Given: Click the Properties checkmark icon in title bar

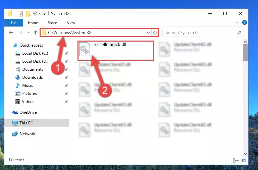Looking at the screenshot, I should click(21, 14).
